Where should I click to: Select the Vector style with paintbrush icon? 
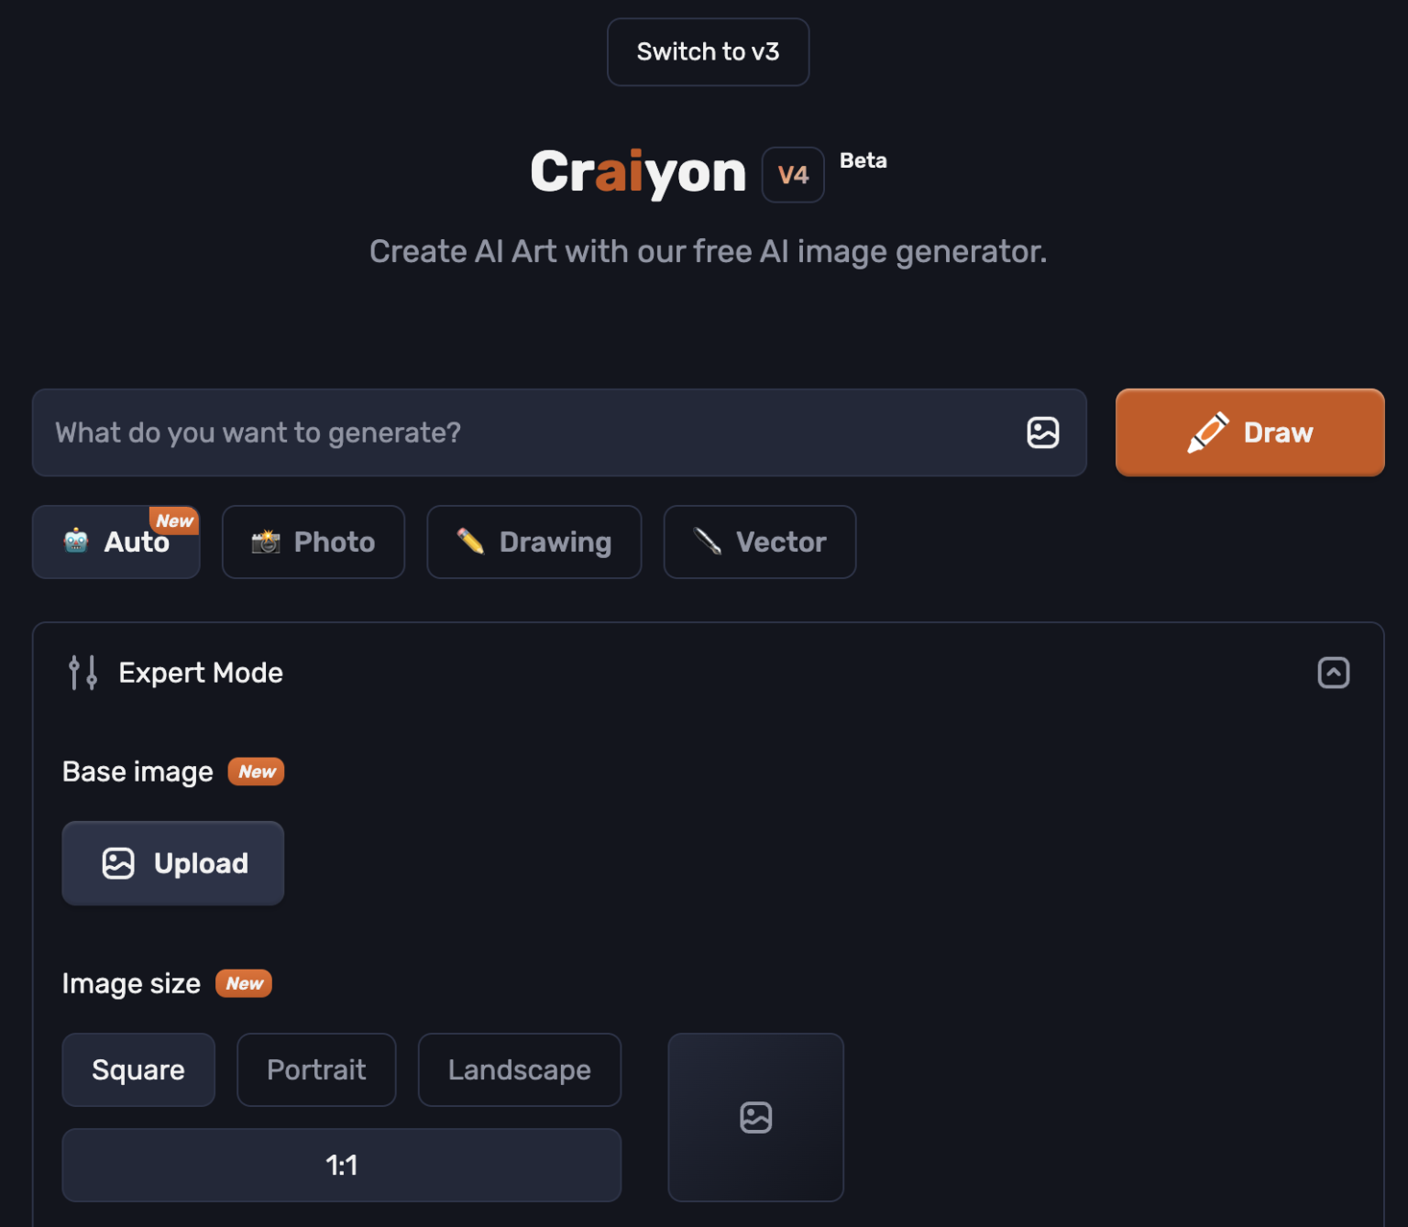(759, 542)
